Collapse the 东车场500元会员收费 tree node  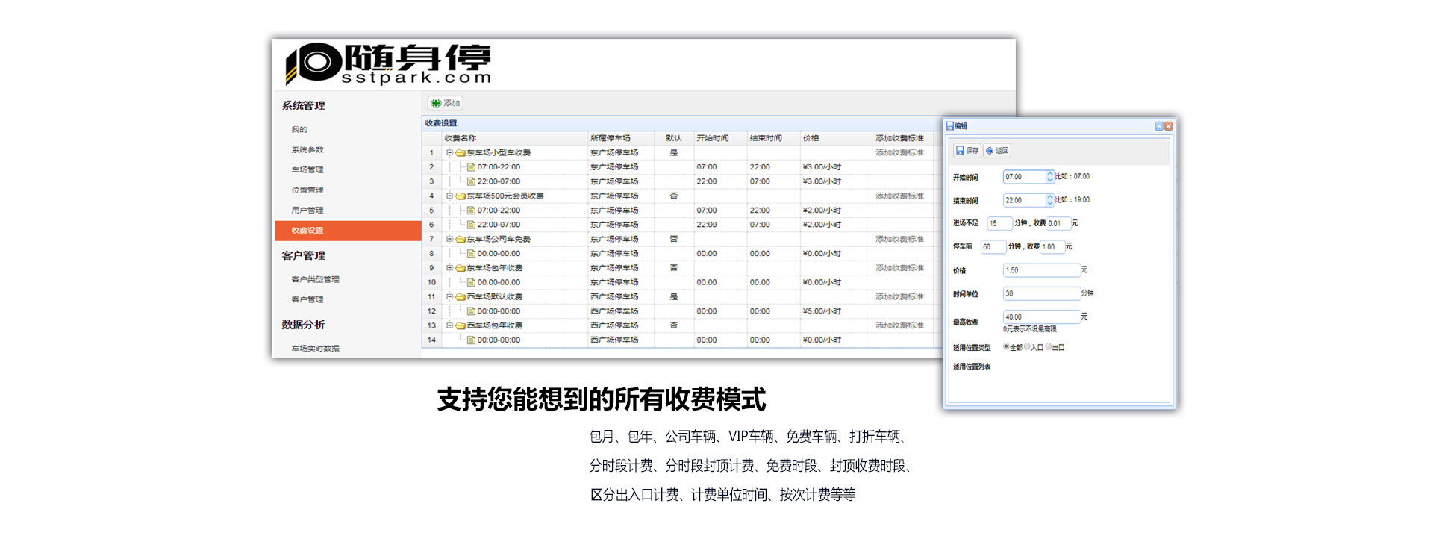[449, 196]
